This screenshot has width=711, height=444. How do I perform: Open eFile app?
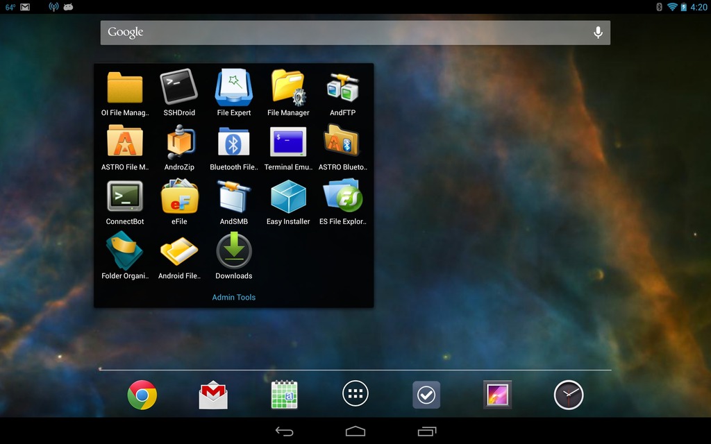179,202
